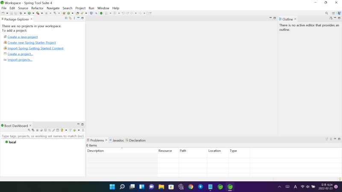Viewport: 342px width, 192px height.
Task: Collapse All in Package Explorer
Action: (66, 18)
